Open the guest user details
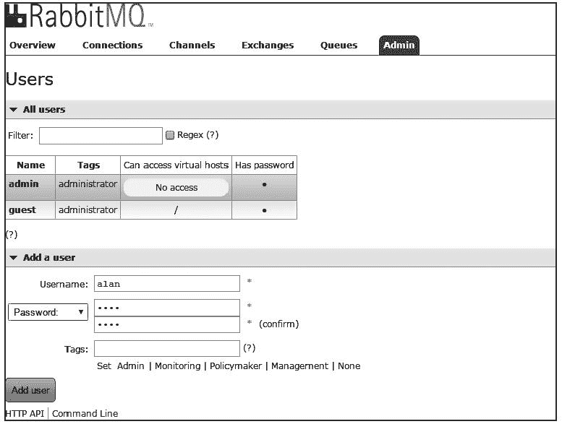562x424 pixels. tap(22, 210)
